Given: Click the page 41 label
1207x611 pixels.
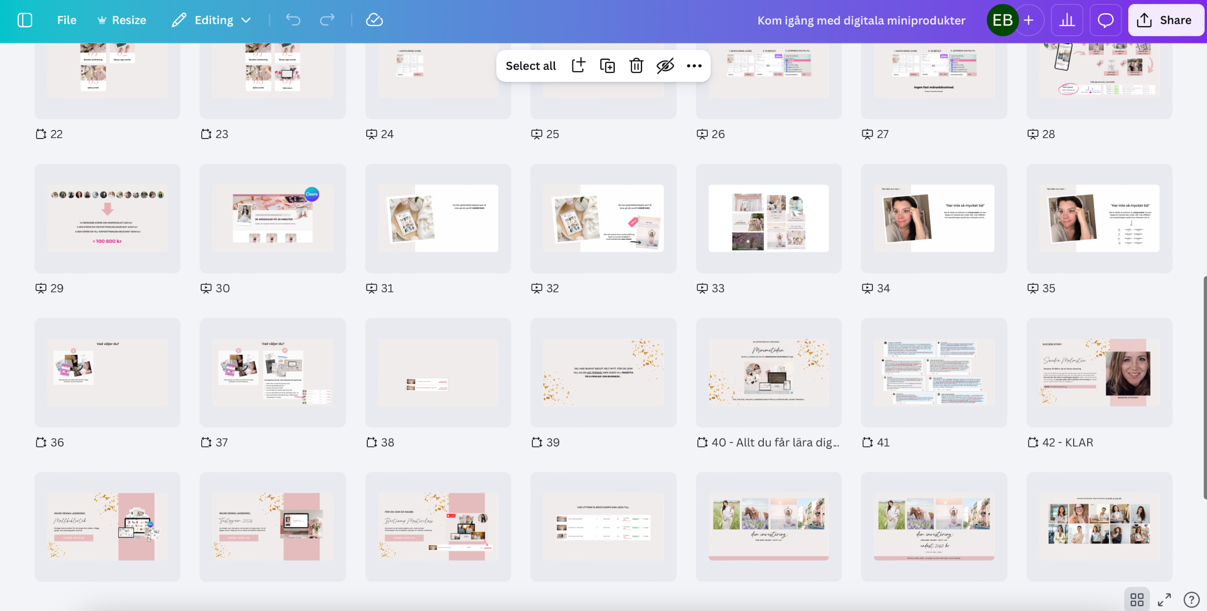Looking at the screenshot, I should (x=883, y=442).
